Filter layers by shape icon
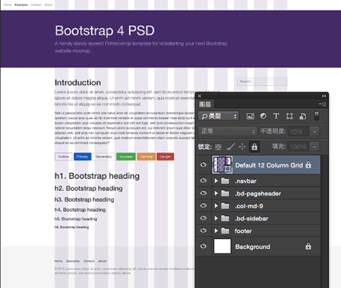 click(289, 116)
